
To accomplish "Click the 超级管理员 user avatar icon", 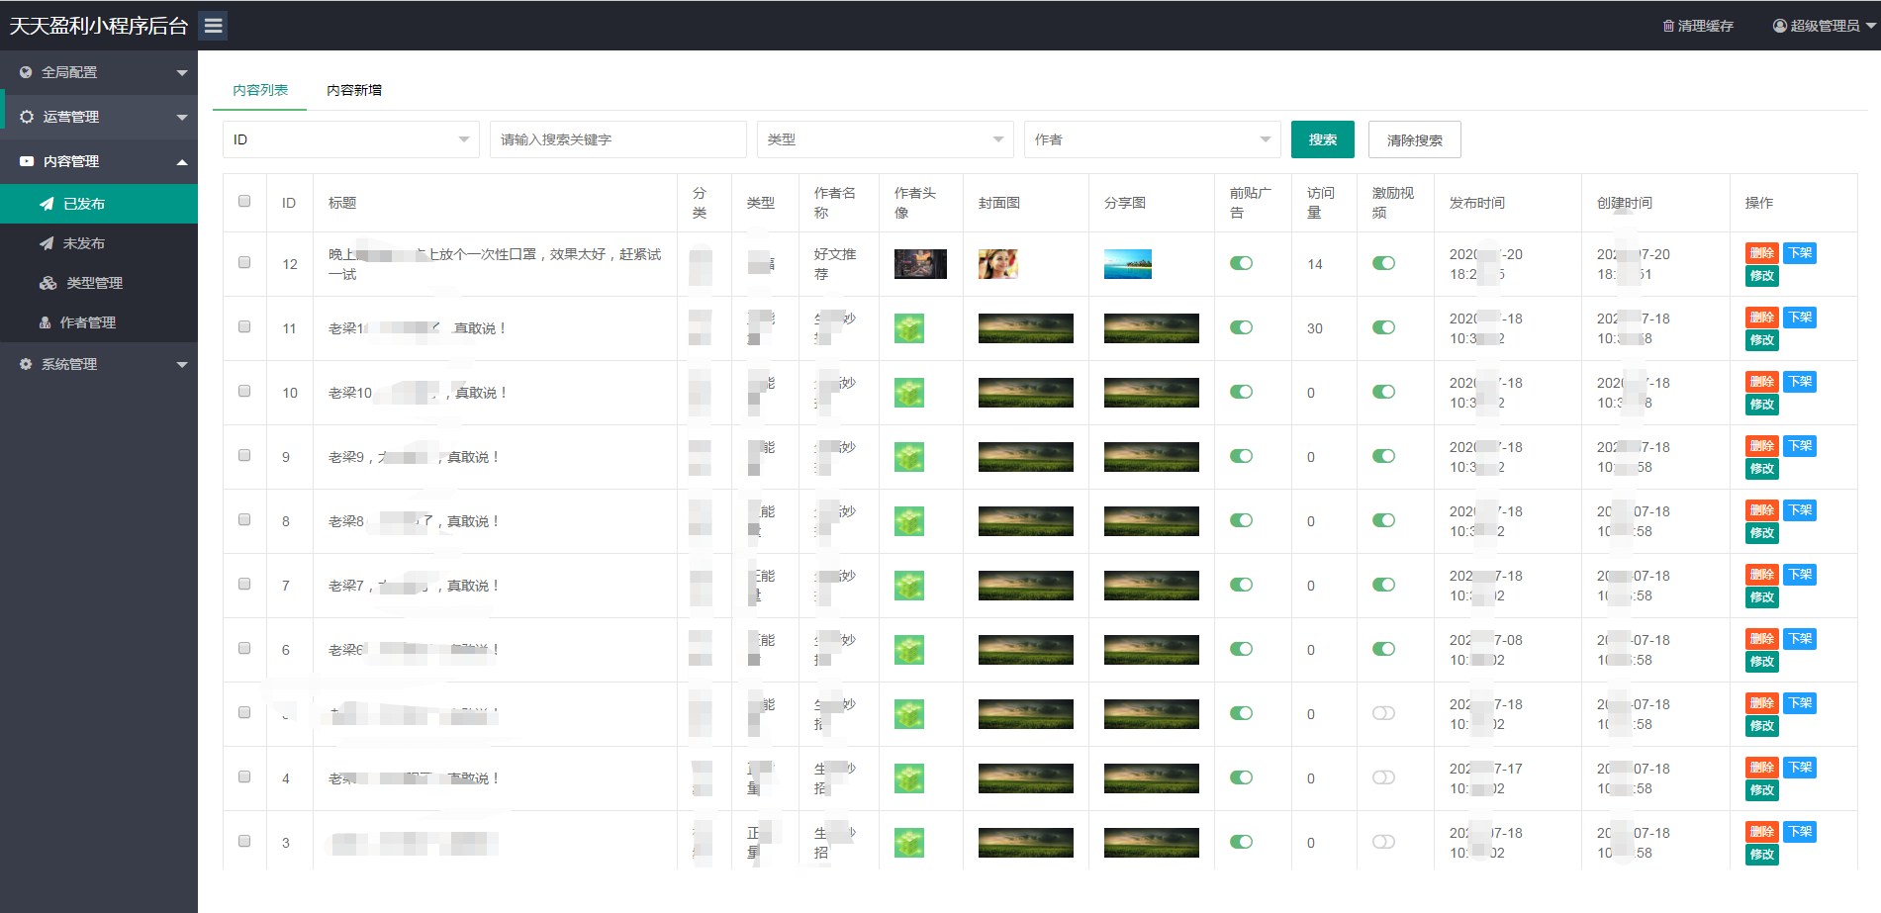I will click(x=1780, y=26).
